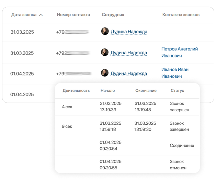The height and width of the screenshot is (180, 217).
Task: Click blurred phone number in first row
Action: [x=72, y=32]
